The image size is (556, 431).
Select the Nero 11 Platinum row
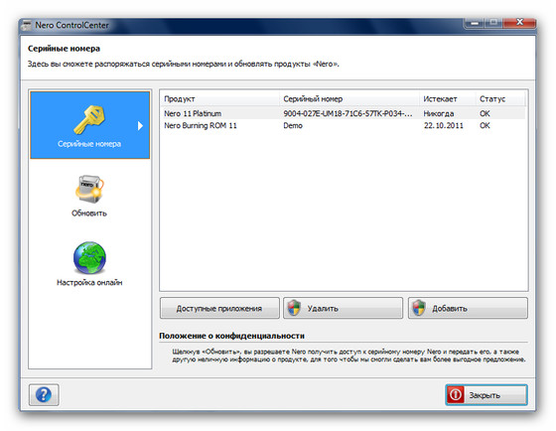tap(343, 113)
